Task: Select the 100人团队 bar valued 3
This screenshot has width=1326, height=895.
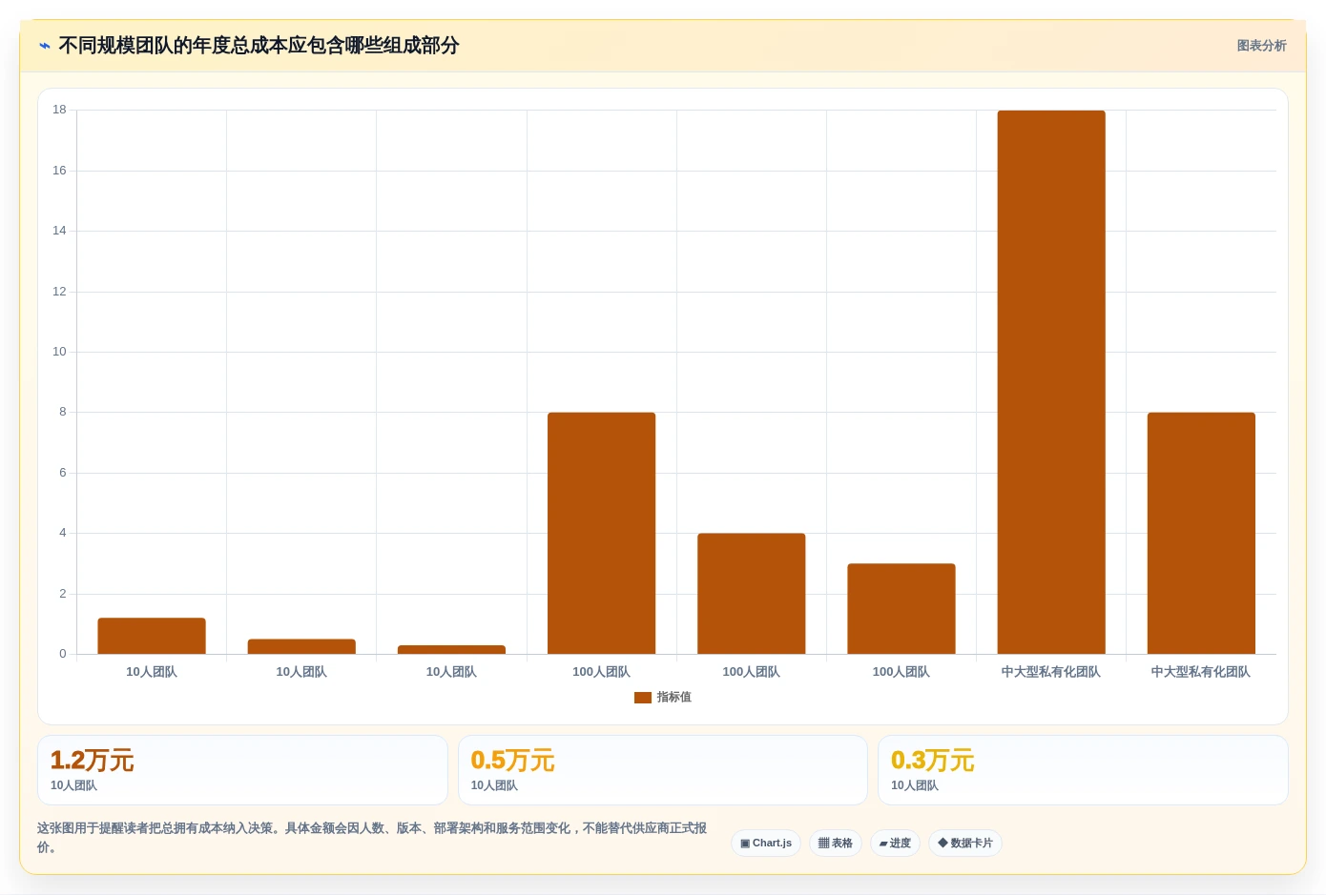Action: (x=901, y=609)
